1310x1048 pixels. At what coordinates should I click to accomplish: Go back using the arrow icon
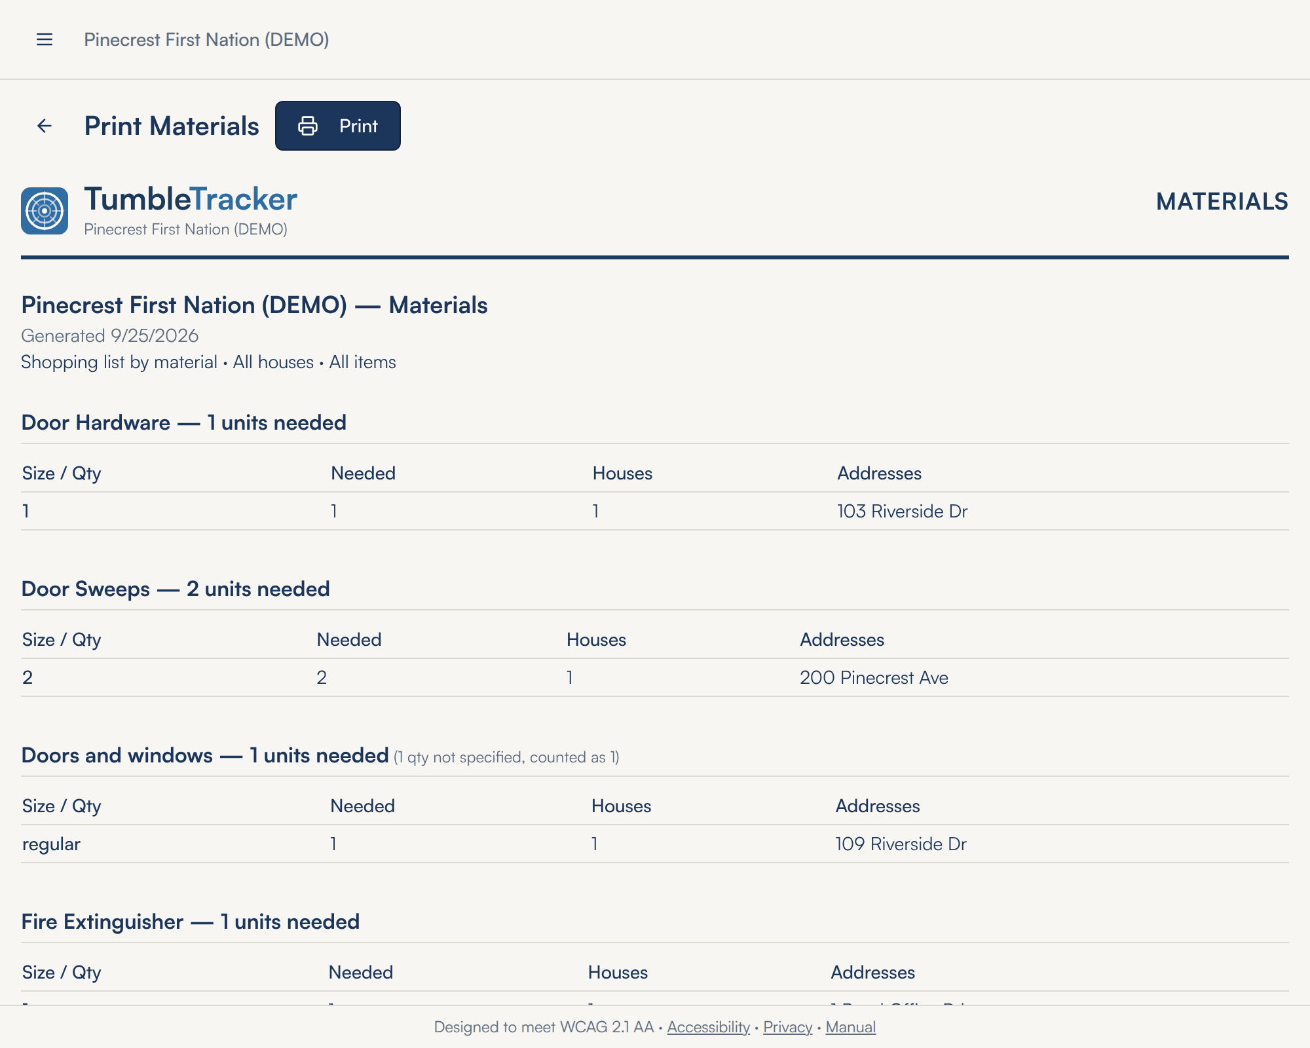point(45,126)
